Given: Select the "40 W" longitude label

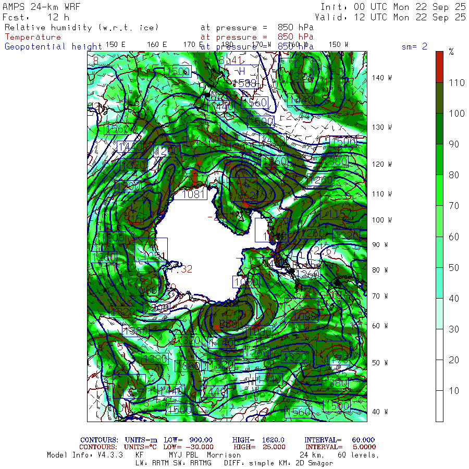Looking at the screenshot, I should click(x=380, y=412).
